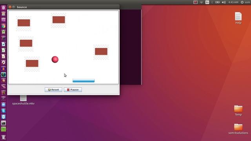Viewport: 251px width, 141px height.
Task: Open the Chrome browser from the launcher
Action: click(x=4, y=26)
